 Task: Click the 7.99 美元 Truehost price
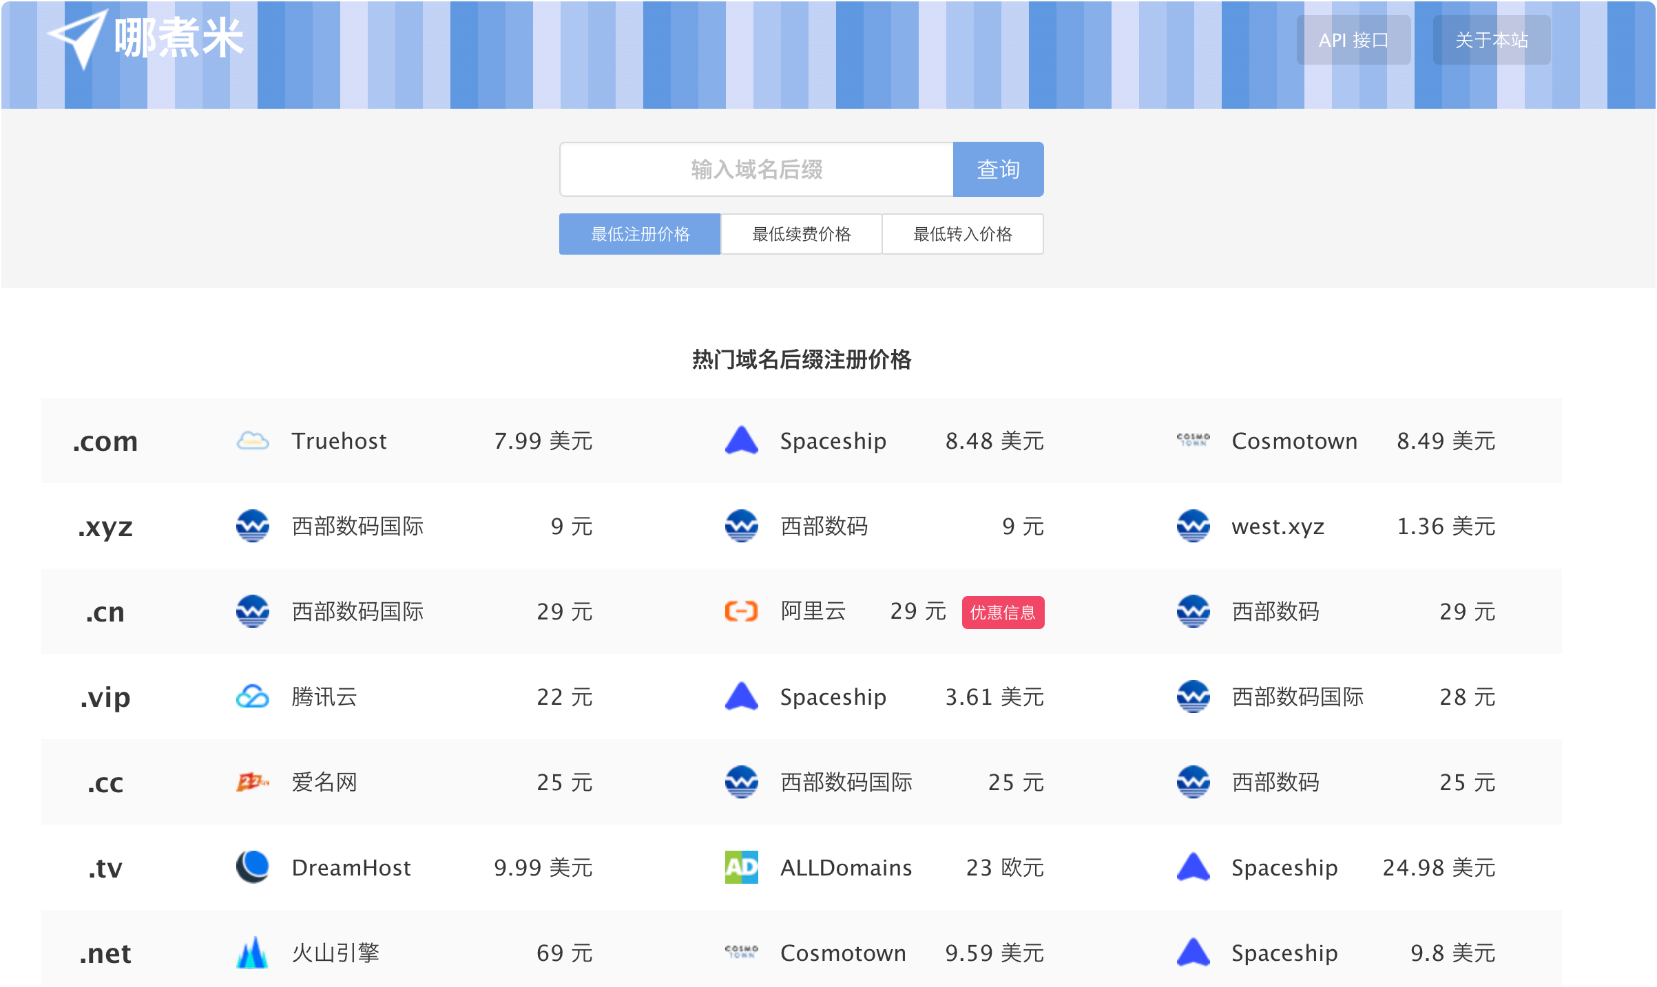543,441
